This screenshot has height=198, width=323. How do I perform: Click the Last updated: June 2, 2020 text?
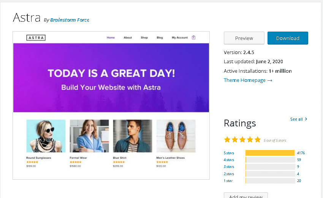(x=253, y=62)
